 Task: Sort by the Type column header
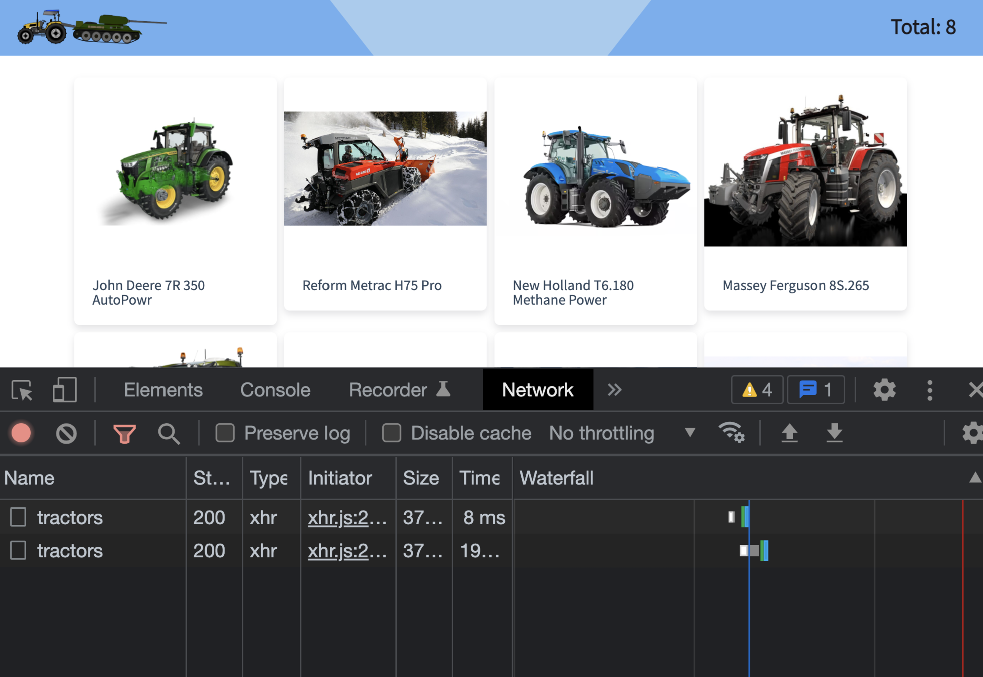point(271,478)
